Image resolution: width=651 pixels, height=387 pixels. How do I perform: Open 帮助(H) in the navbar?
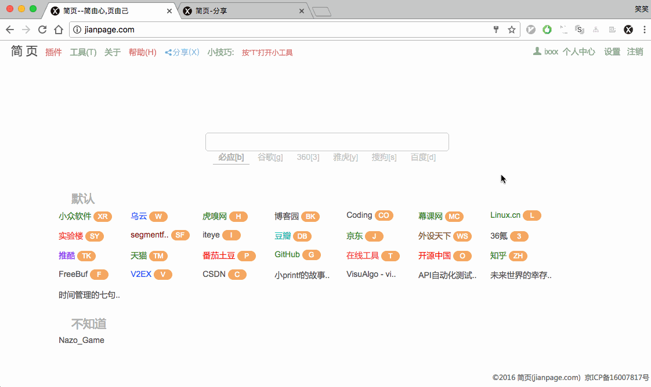click(142, 52)
